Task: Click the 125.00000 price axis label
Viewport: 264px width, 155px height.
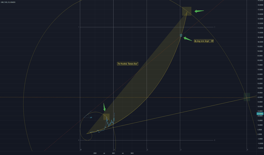Action: 260,19
